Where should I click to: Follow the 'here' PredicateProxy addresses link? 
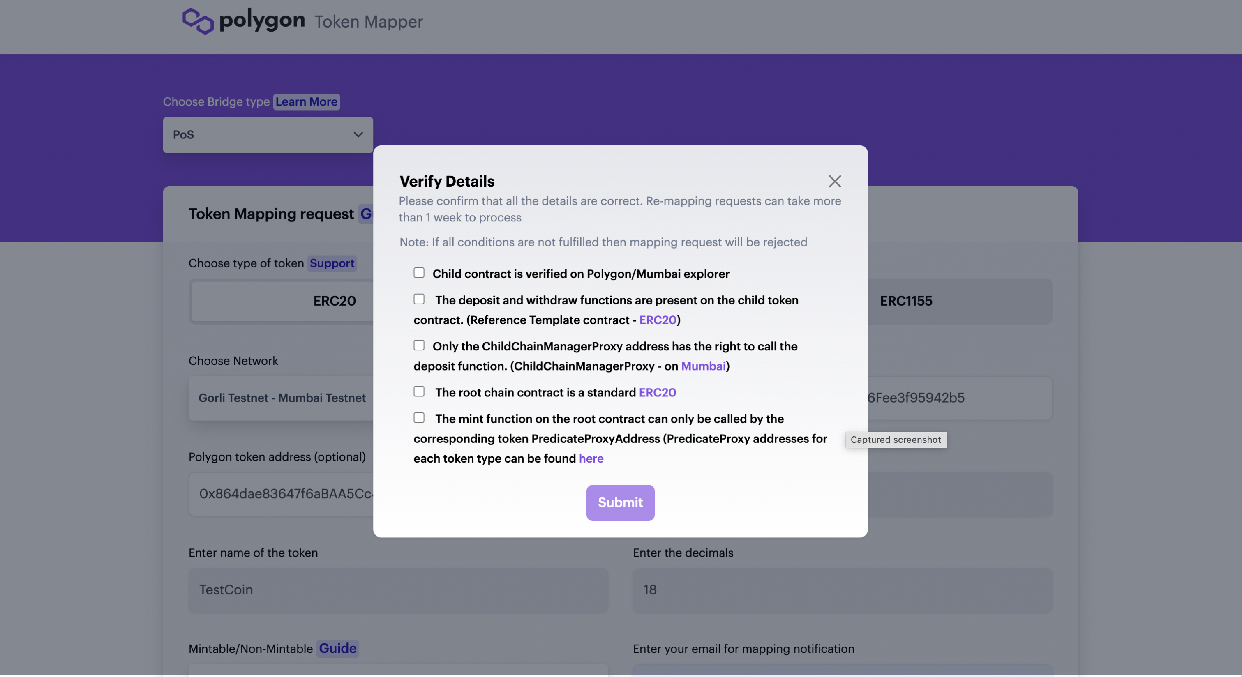[591, 459]
